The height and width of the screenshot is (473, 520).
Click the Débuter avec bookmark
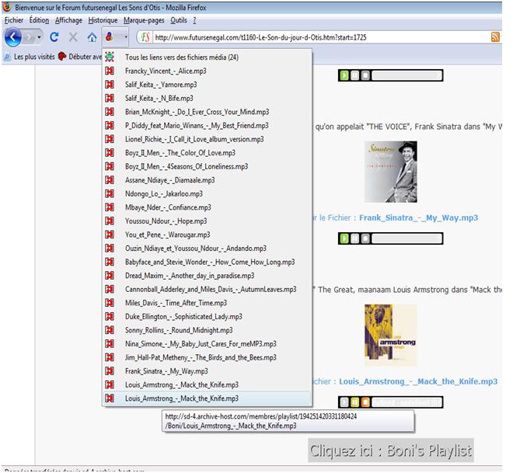coord(80,57)
